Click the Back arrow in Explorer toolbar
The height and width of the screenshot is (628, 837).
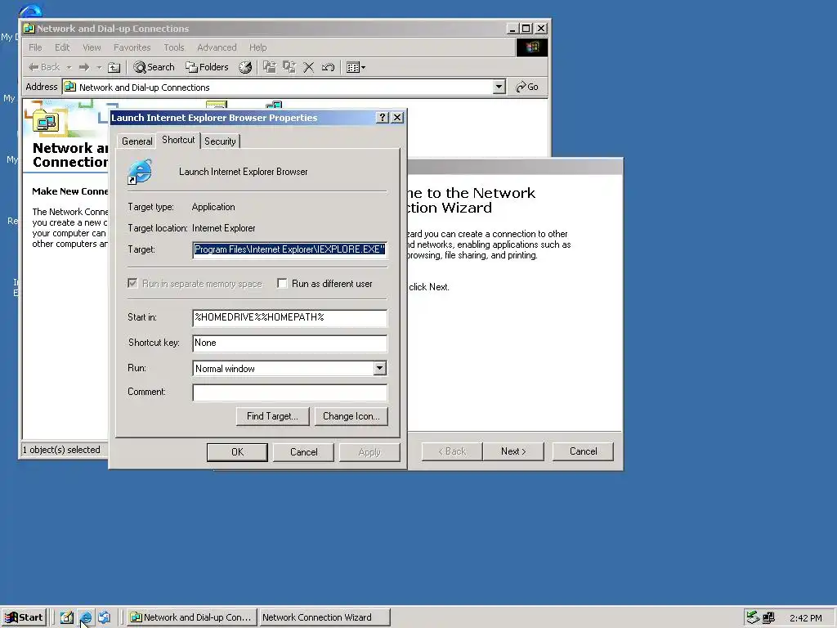click(44, 67)
